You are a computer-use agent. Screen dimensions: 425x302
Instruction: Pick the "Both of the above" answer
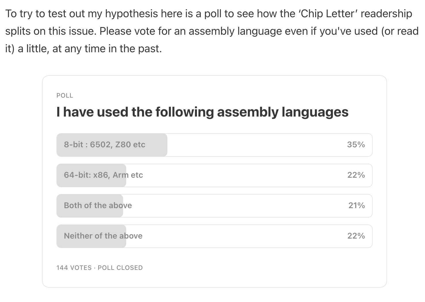click(x=214, y=206)
